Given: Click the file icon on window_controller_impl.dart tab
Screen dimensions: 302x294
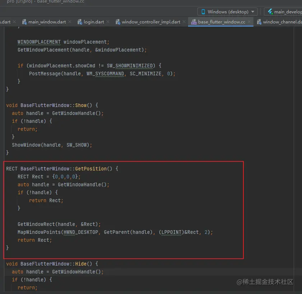Looking at the screenshot, I should tap(118, 22).
